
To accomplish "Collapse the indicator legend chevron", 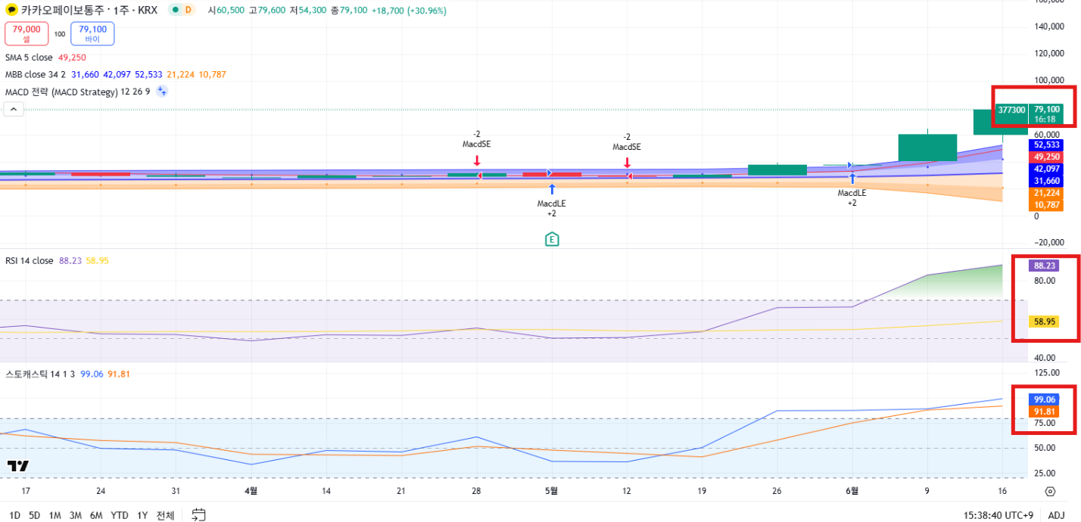I will (x=14, y=109).
